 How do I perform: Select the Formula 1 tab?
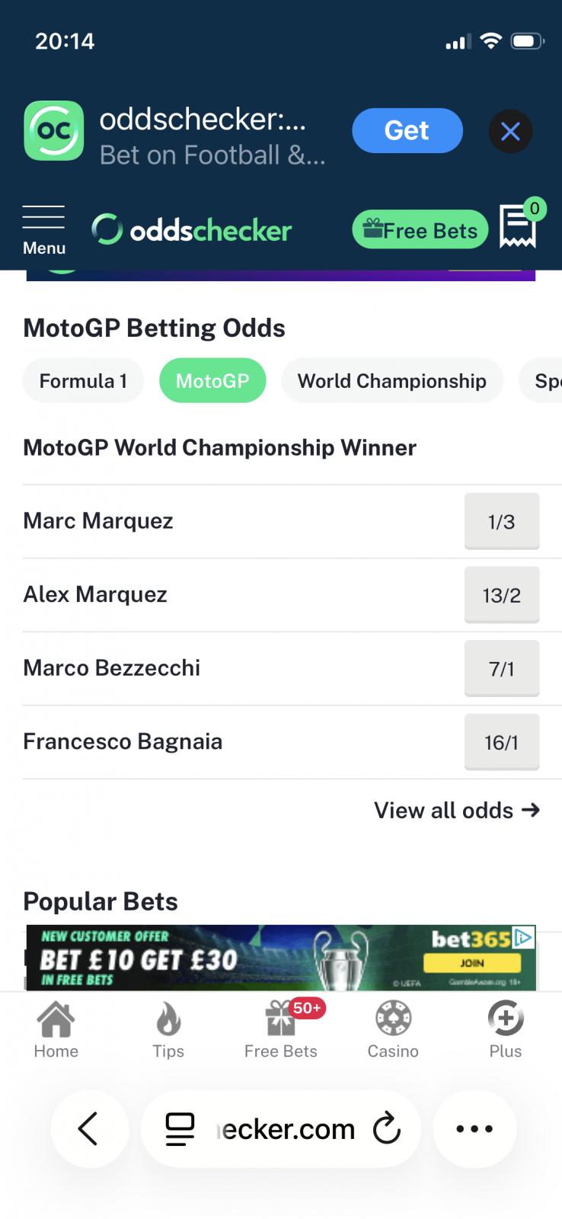click(x=83, y=381)
